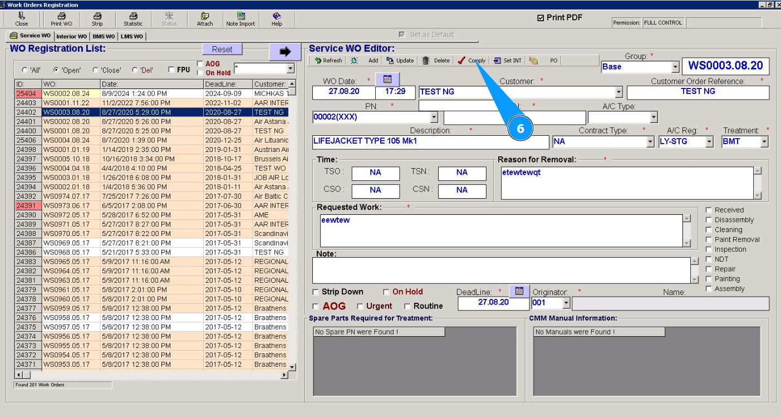Open the WO Date calendar picker
781x418 pixels.
pos(387,80)
